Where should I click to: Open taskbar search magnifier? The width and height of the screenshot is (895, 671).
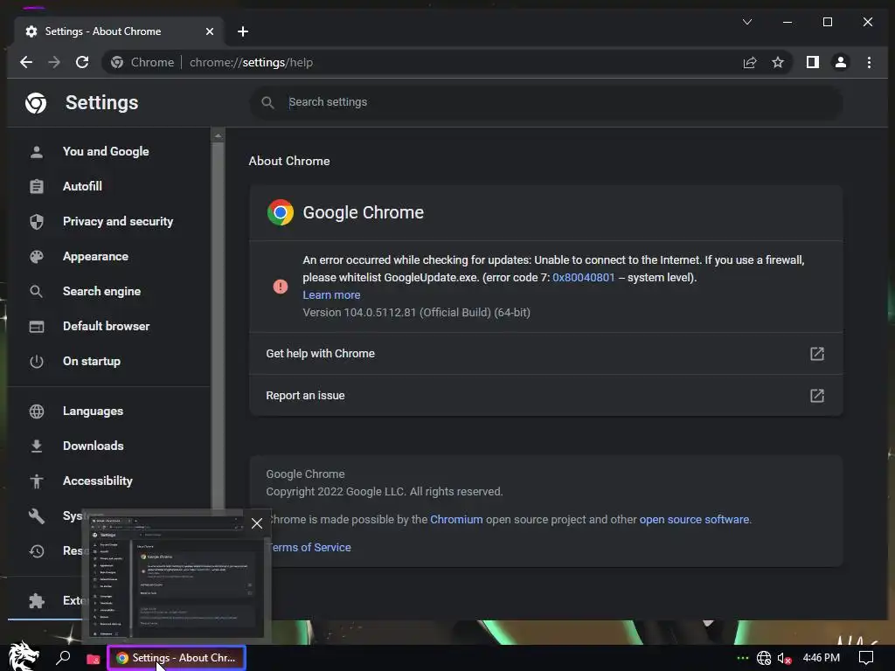63,658
